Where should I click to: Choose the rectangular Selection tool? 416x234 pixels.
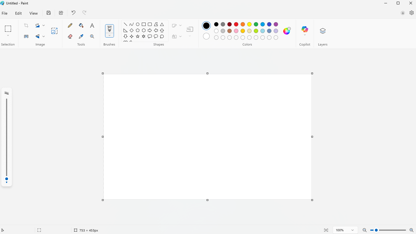[x=8, y=29]
